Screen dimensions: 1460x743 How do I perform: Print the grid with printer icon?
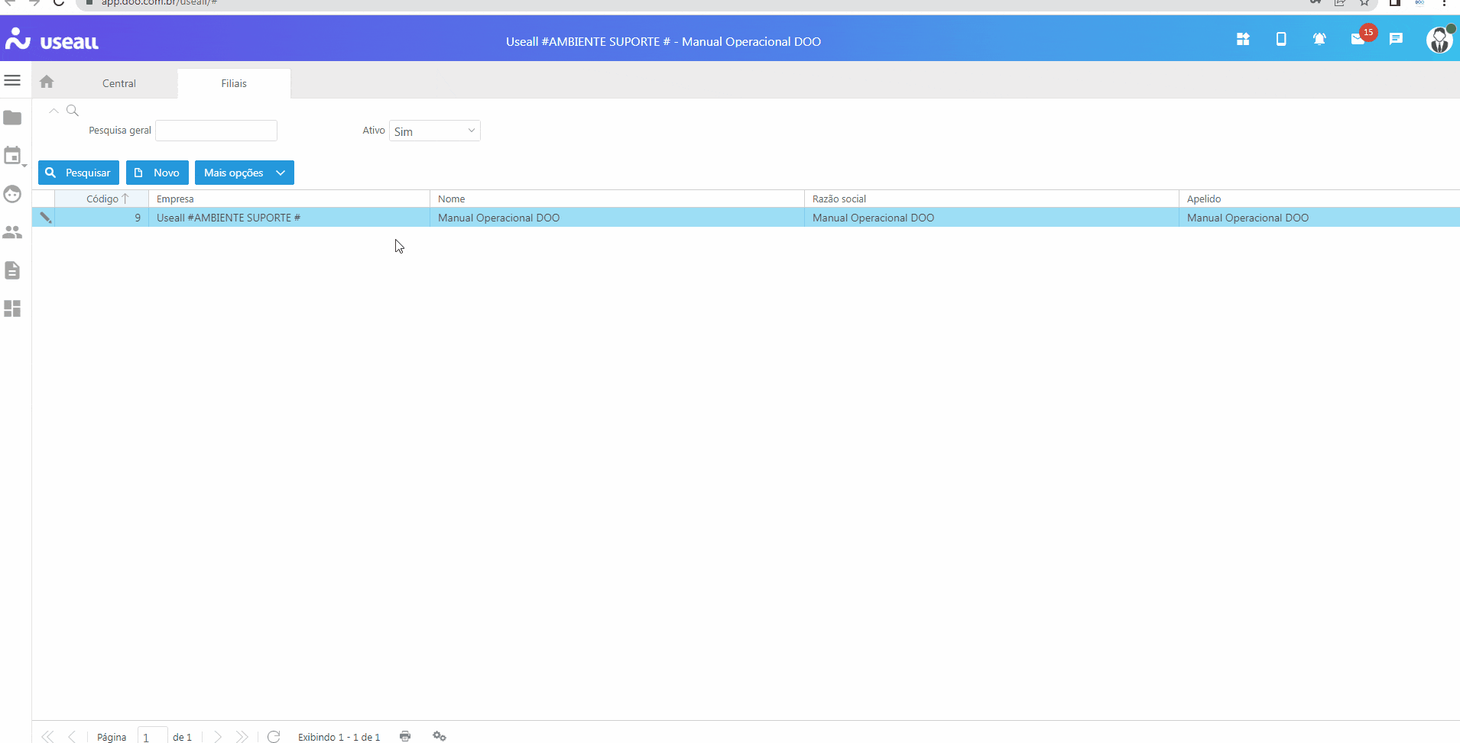pos(405,736)
